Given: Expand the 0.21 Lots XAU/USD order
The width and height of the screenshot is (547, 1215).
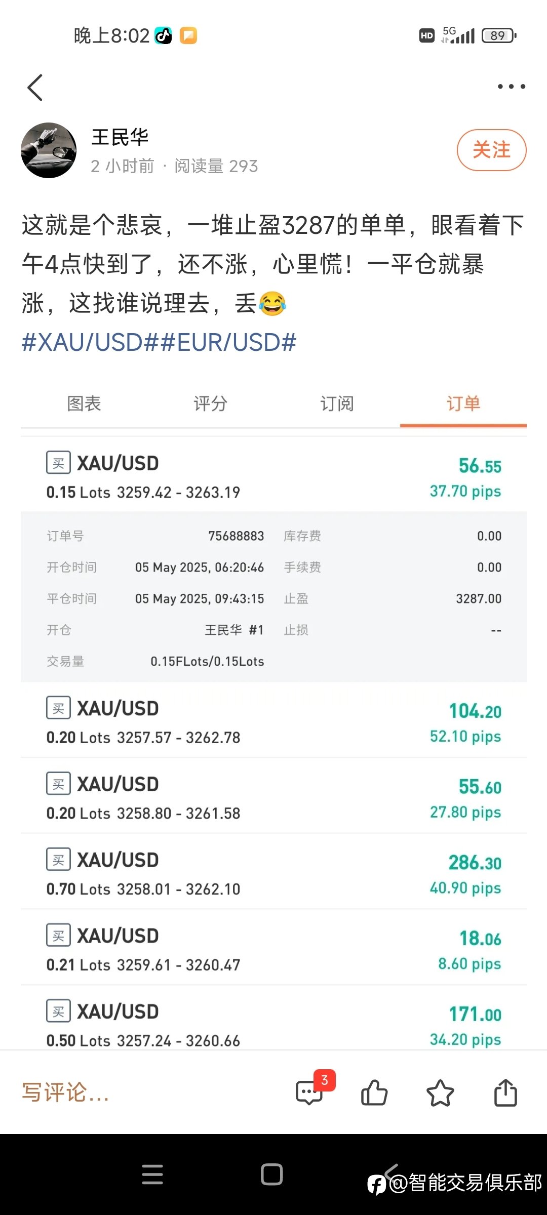Looking at the screenshot, I should [273, 948].
